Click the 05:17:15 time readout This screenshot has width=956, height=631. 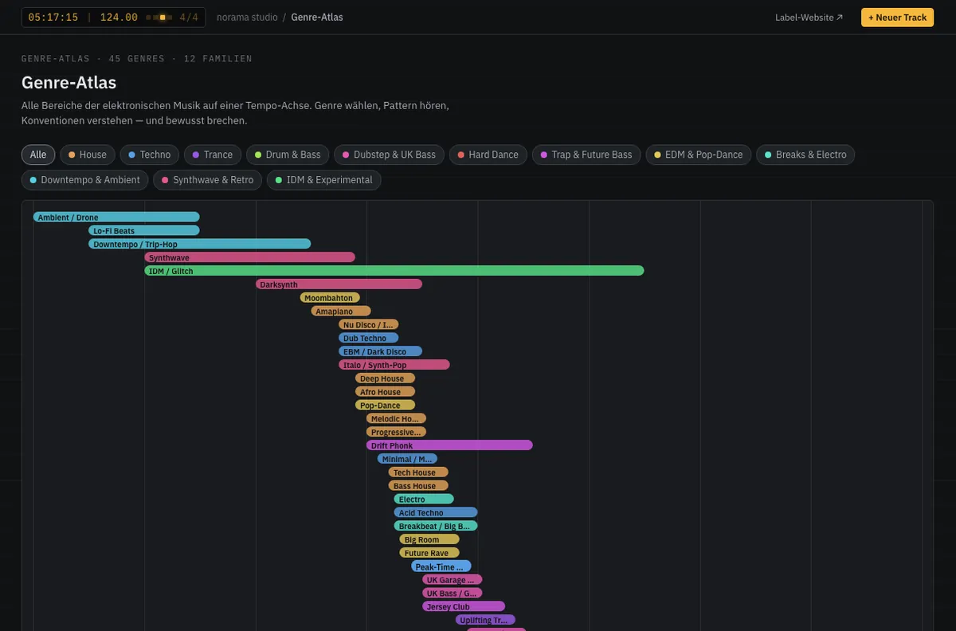coord(53,17)
